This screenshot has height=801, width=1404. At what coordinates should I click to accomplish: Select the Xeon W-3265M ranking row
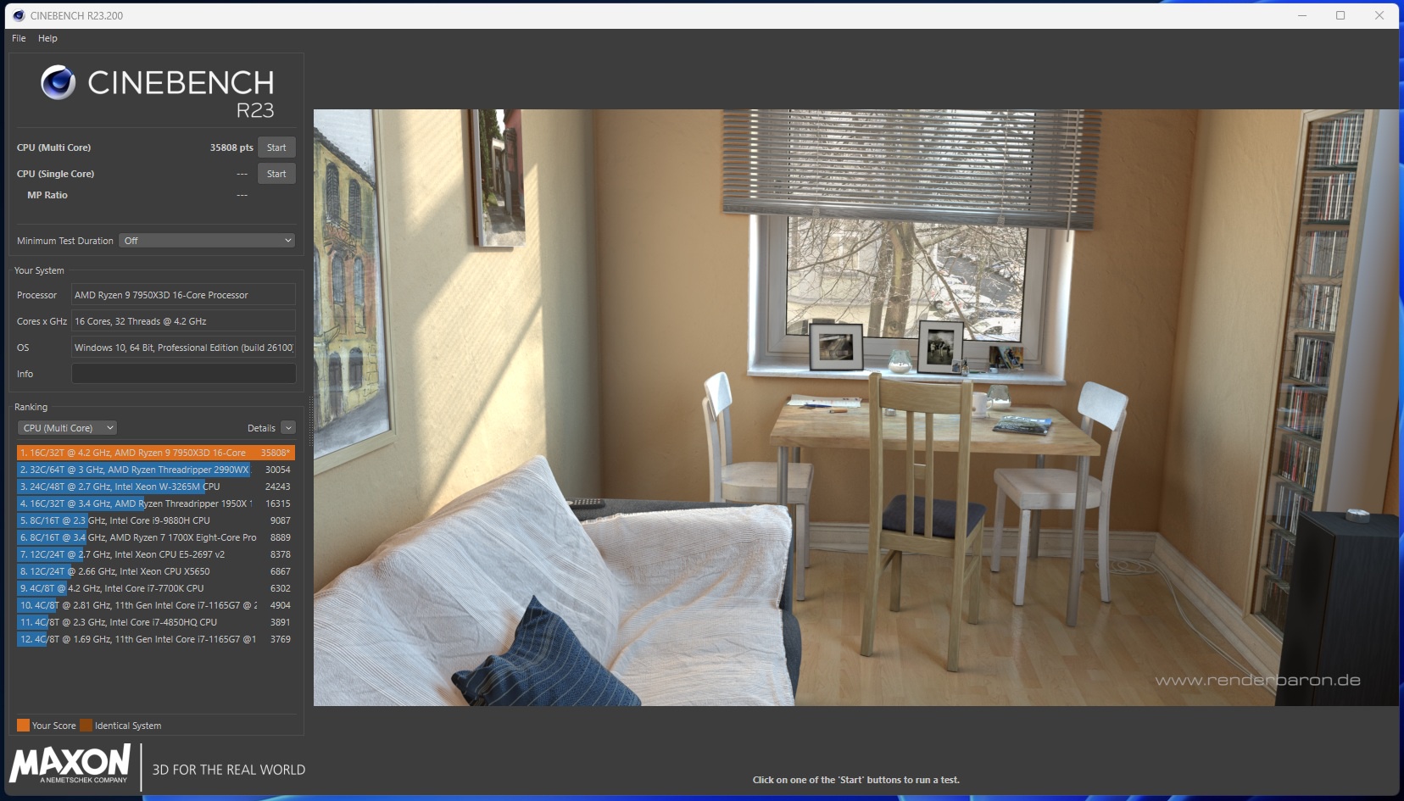click(x=155, y=487)
